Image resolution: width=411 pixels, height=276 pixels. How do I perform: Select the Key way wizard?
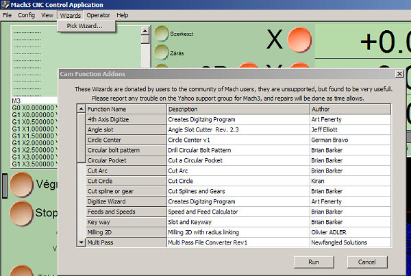tap(126, 222)
